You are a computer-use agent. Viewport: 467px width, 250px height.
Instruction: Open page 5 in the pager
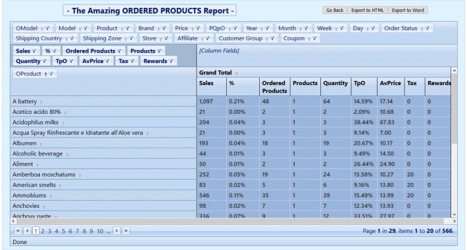pos(63,231)
